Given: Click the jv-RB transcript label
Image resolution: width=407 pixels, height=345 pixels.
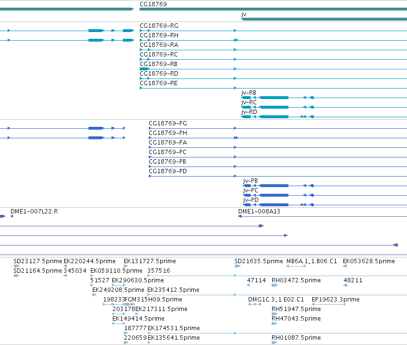Looking at the screenshot, I should 249,93.
